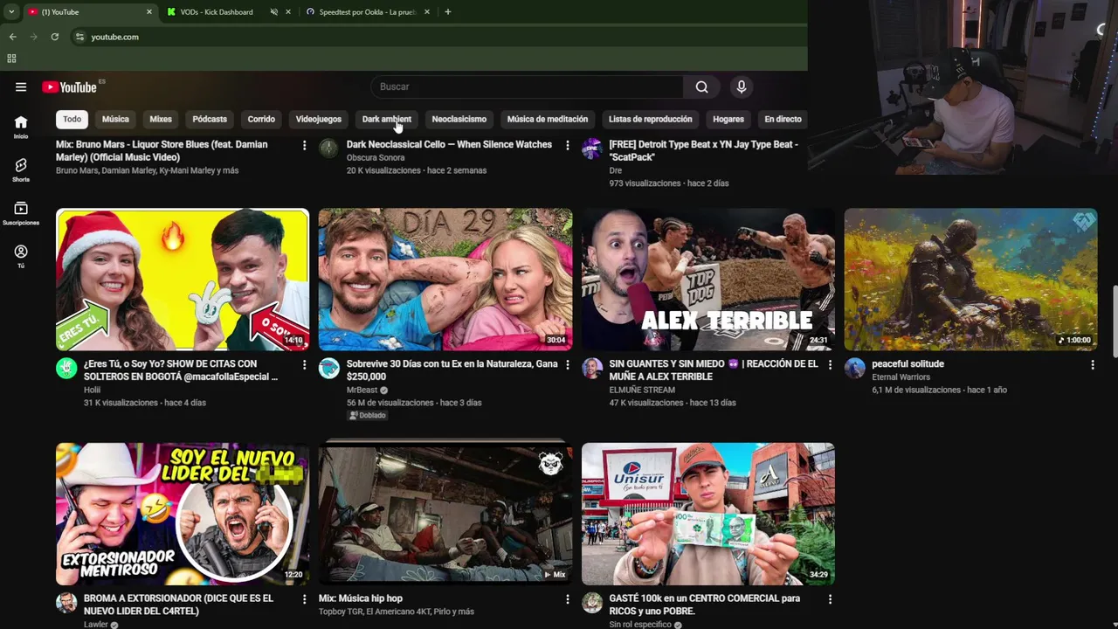Screen dimensions: 1118x629
Task: Open title 'Sobrevive 30 Días con tu Ex'
Action: [x=452, y=370]
